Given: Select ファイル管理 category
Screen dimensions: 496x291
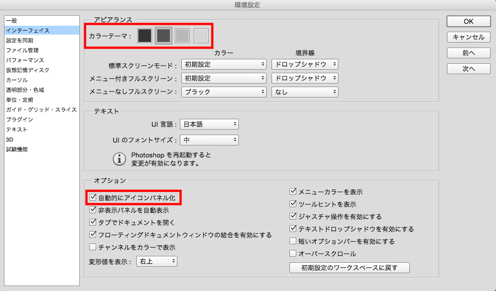Looking at the screenshot, I should [42, 50].
